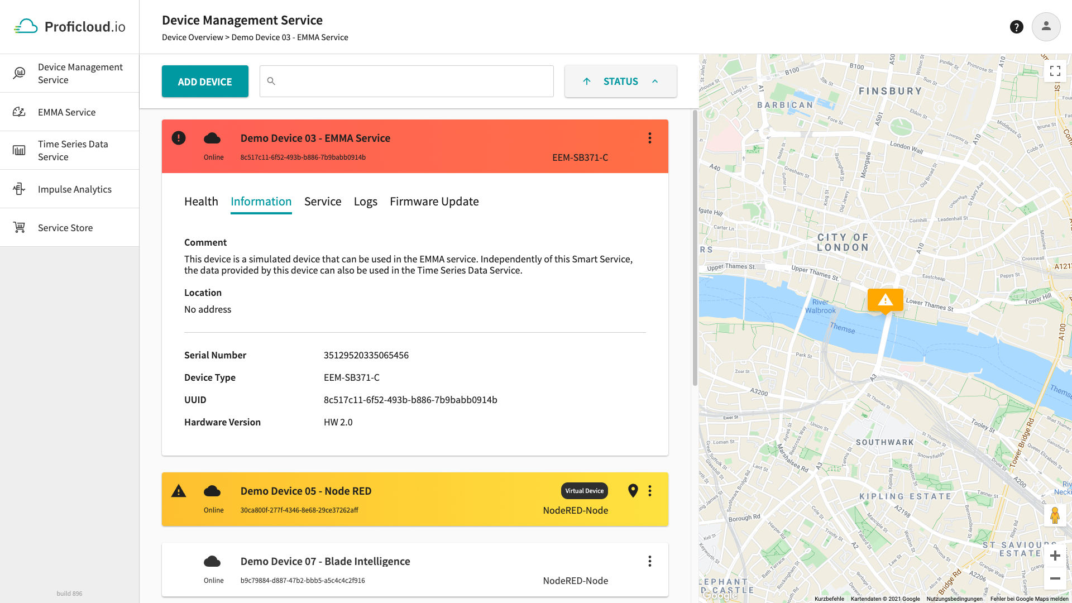Viewport: 1072px width, 603px height.
Task: Click the location pin on Demo Device 05
Action: 633,491
